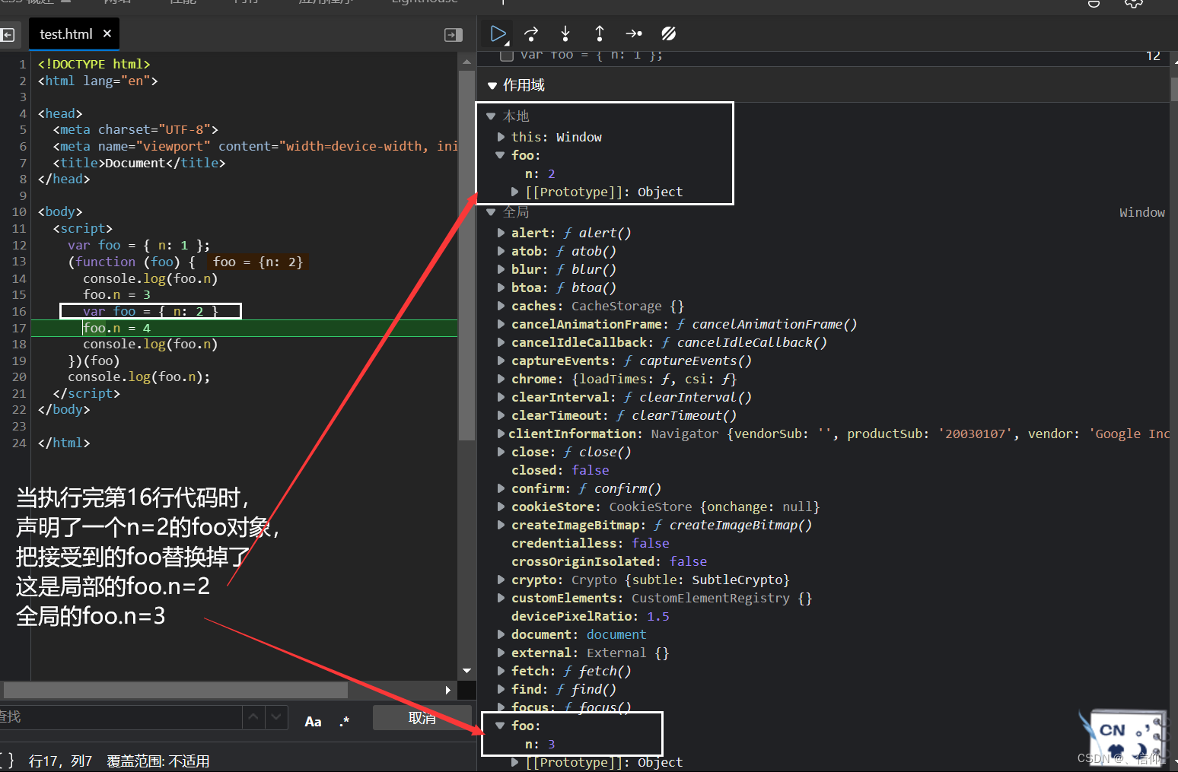
Task: Expand the customElements entry
Action: [501, 598]
